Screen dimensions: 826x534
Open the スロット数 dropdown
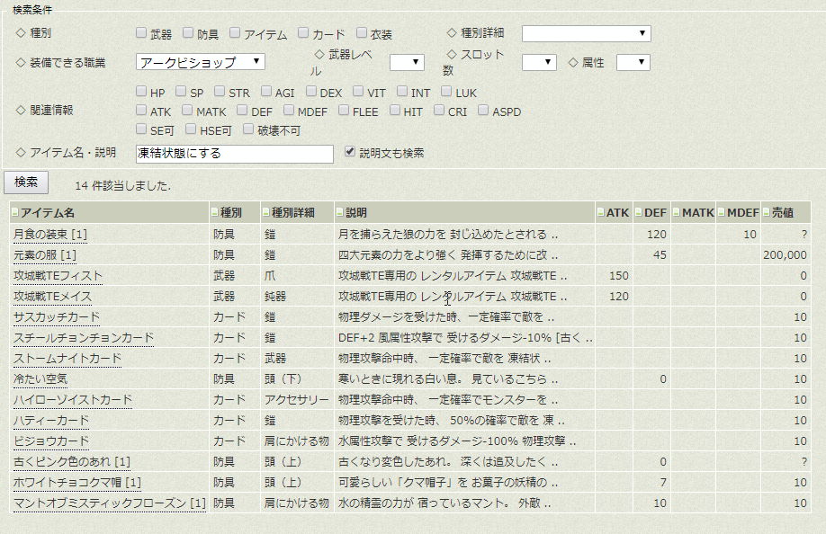(540, 63)
